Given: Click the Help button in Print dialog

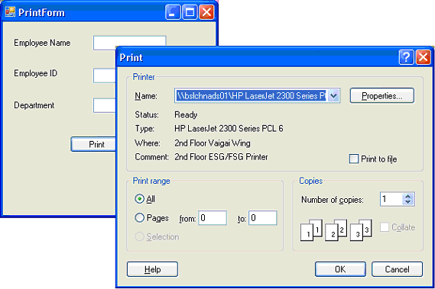Looking at the screenshot, I should (152, 269).
